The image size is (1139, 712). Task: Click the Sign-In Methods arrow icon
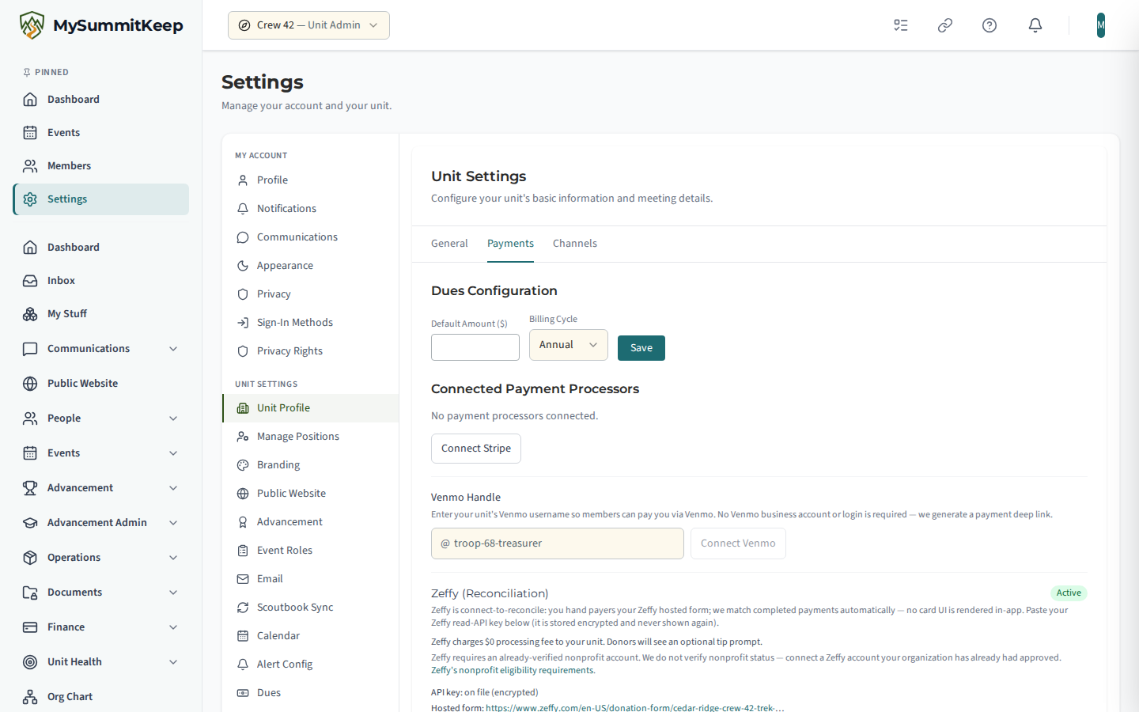point(243,323)
